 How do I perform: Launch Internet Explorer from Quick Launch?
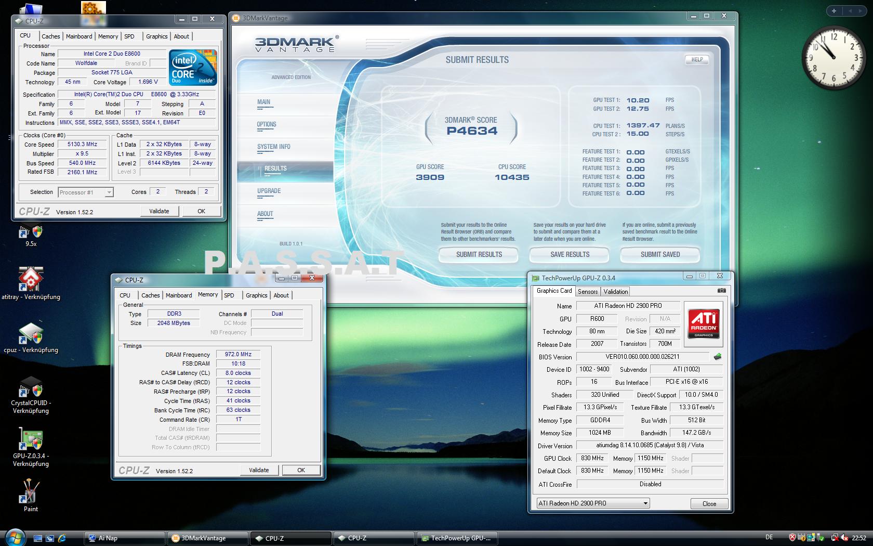tap(62, 538)
